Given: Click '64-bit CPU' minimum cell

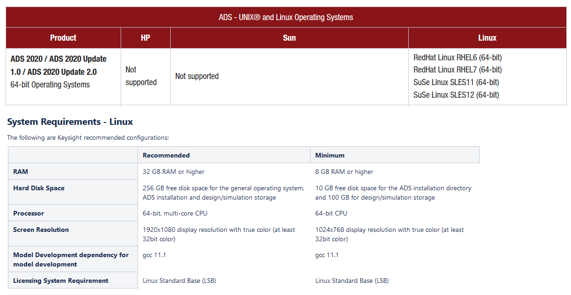Looking at the screenshot, I should 331,213.
